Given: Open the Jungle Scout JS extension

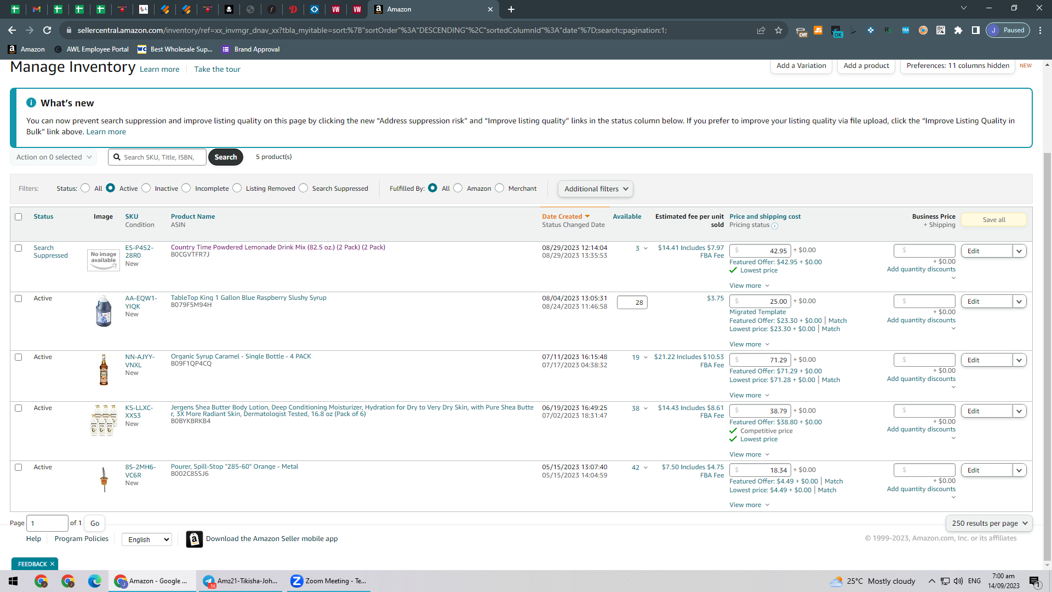Looking at the screenshot, I should pyautogui.click(x=818, y=30).
